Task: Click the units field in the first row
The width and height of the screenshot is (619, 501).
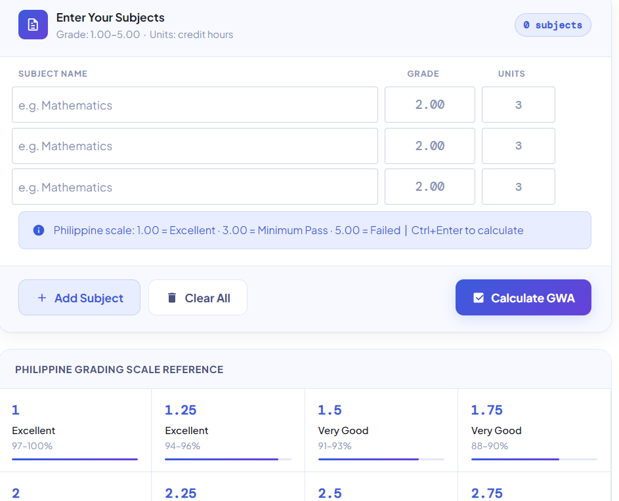Action: point(518,104)
